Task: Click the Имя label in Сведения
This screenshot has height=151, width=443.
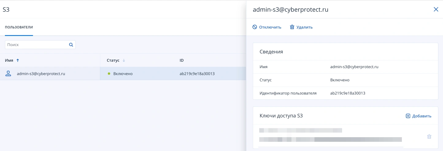Action: (x=264, y=67)
